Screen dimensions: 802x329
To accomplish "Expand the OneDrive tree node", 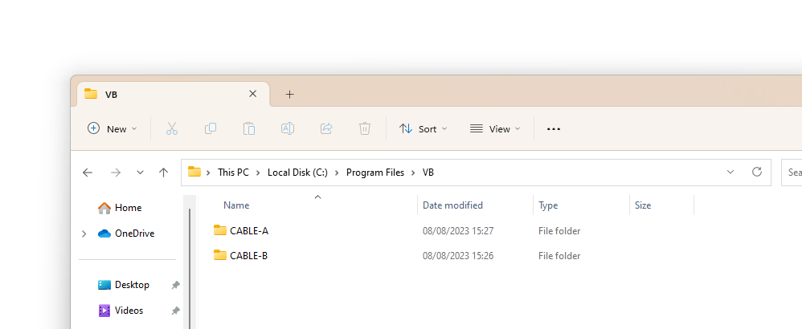I will [84, 234].
